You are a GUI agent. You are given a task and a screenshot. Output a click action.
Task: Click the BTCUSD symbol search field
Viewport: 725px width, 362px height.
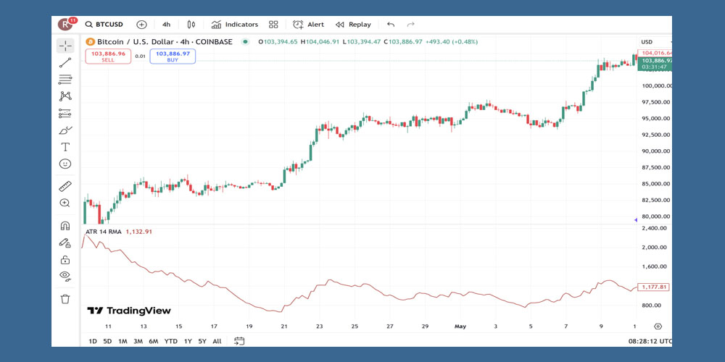coord(106,25)
